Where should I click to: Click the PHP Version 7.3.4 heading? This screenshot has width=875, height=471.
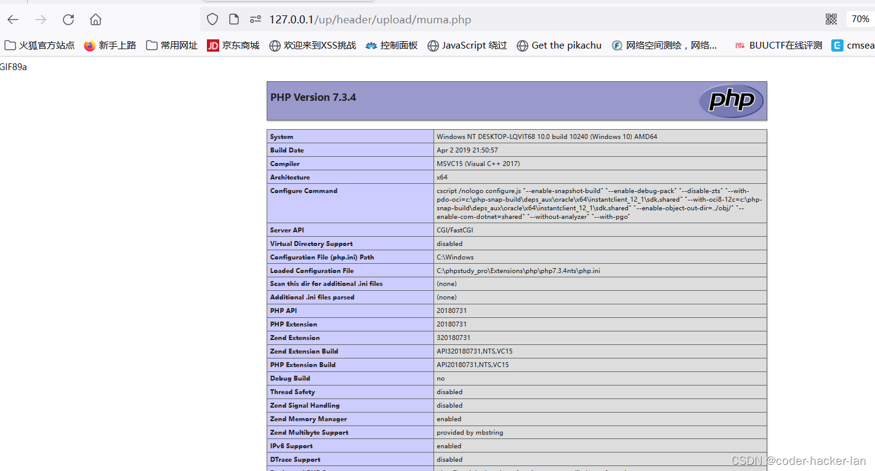[x=313, y=97]
